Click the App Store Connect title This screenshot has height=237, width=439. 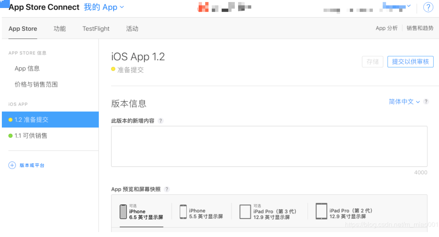[44, 7]
